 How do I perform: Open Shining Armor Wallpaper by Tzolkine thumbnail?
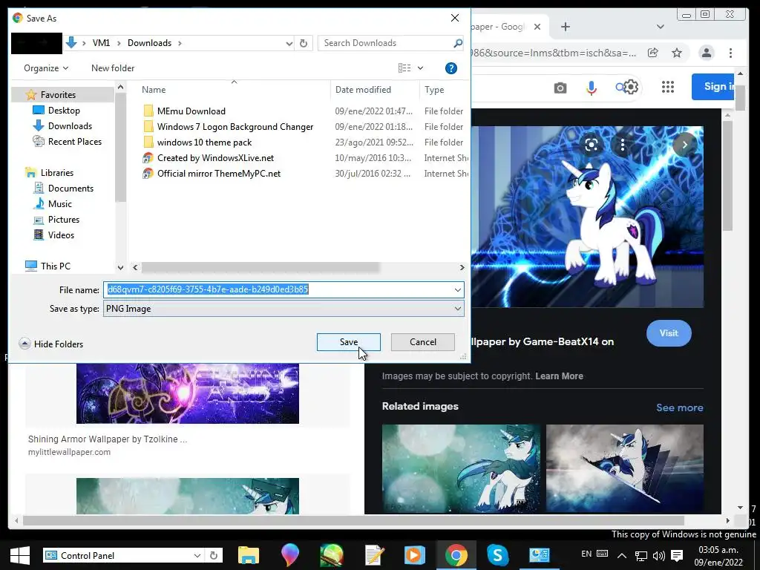click(x=188, y=393)
